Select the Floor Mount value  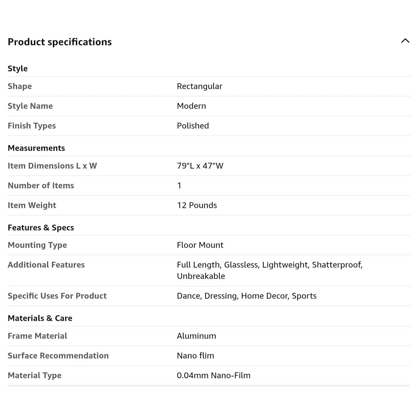tap(200, 245)
